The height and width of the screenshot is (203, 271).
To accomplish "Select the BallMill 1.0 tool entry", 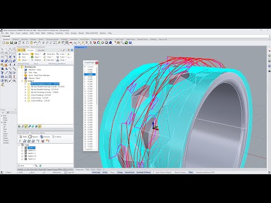I will [32, 153].
